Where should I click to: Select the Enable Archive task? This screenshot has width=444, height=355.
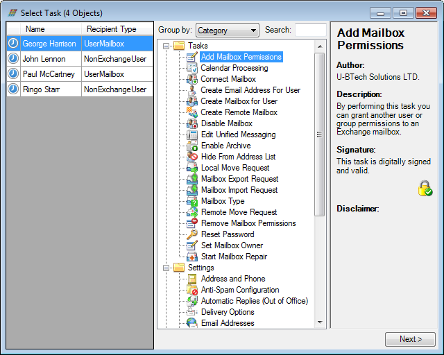click(x=225, y=146)
